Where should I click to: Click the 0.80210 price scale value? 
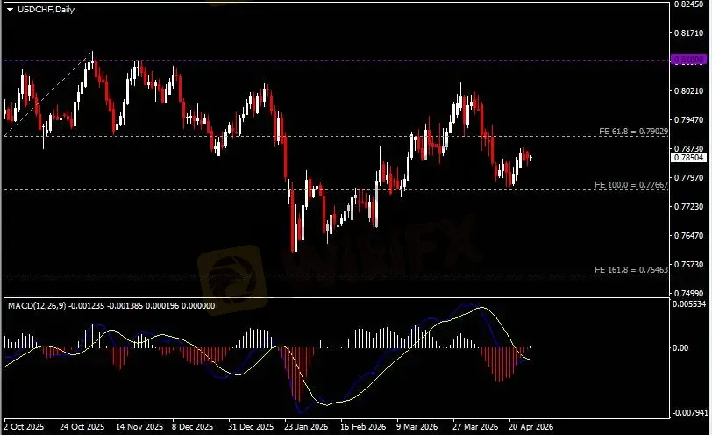(689, 91)
